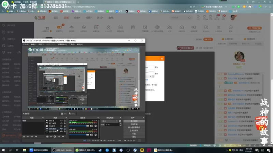The height and width of the screenshot is (153, 273).
Task: Open transition properties gear in Scene Transitions
Action: click(120, 121)
